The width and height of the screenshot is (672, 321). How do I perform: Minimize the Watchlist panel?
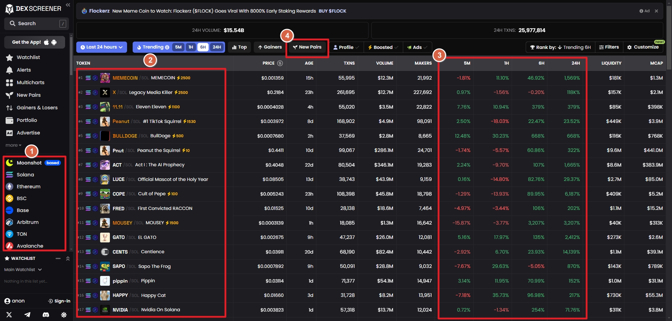[x=58, y=258]
